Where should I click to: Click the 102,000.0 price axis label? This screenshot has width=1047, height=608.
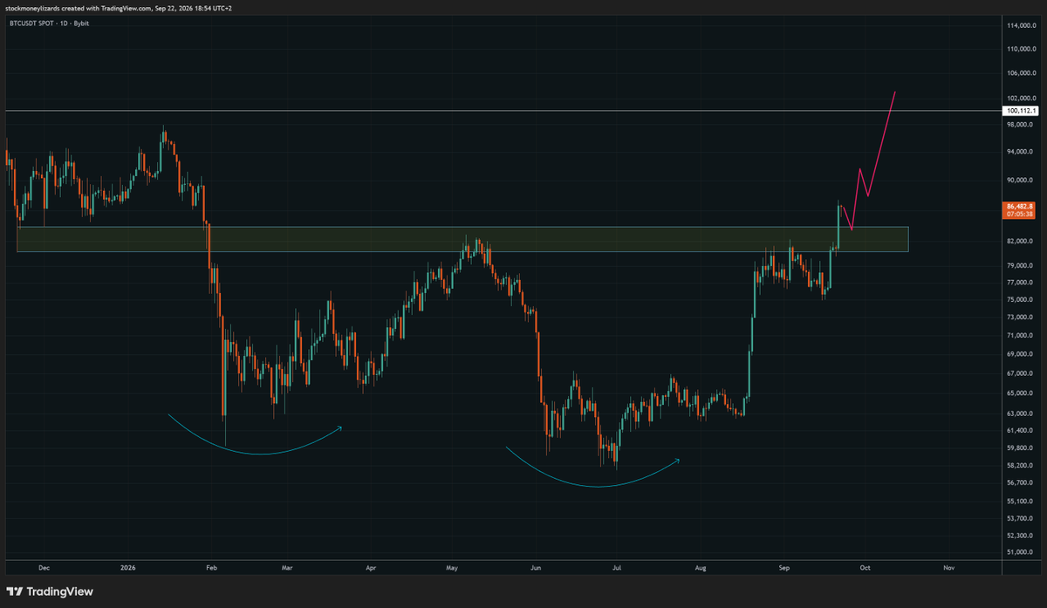(1020, 99)
